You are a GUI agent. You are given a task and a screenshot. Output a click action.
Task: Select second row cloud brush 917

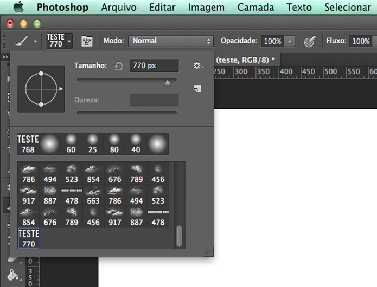[x=28, y=195]
